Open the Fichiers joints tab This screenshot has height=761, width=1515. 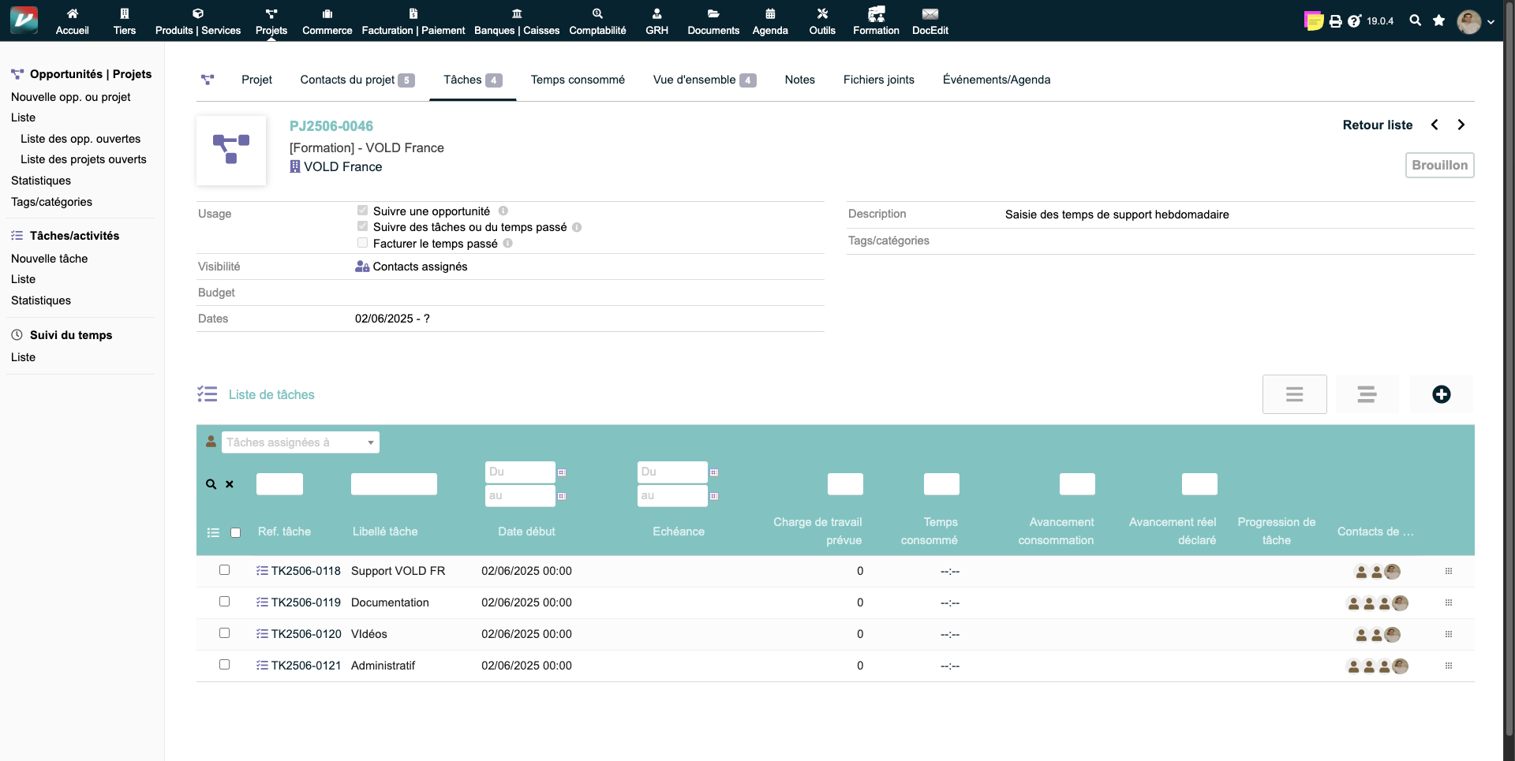878,80
